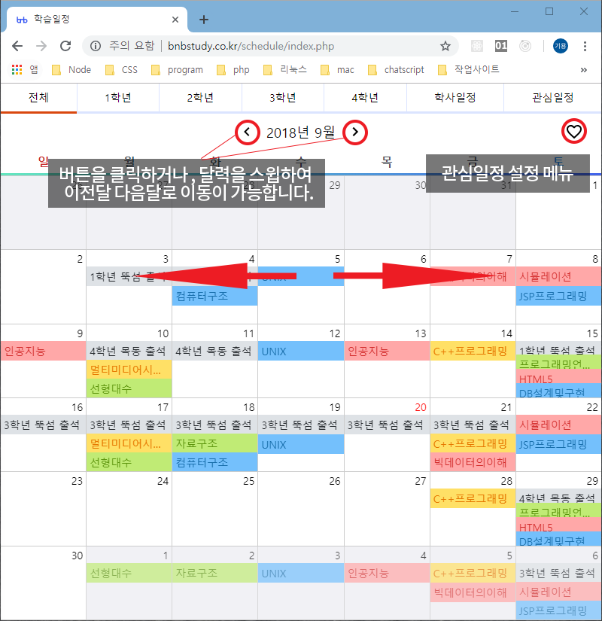Switch to the 3학년 tab
This screenshot has height=621, width=602.
pyautogui.click(x=282, y=98)
